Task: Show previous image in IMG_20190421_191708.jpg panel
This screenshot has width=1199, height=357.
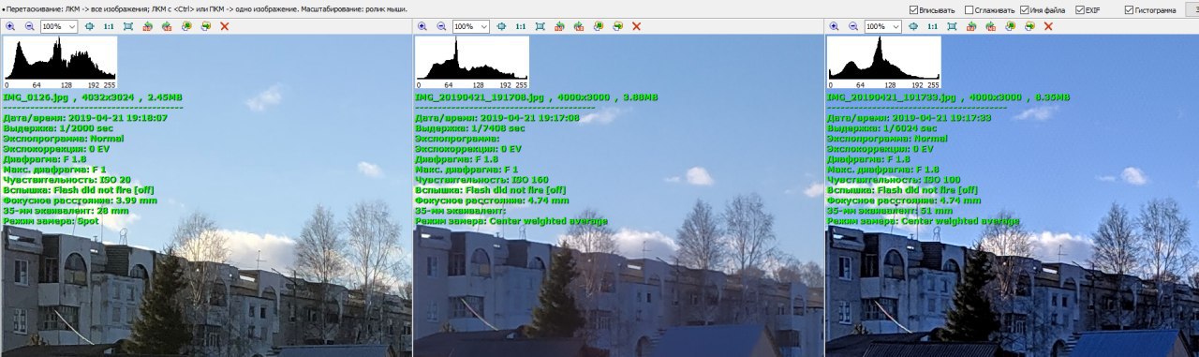Action: coord(598,26)
